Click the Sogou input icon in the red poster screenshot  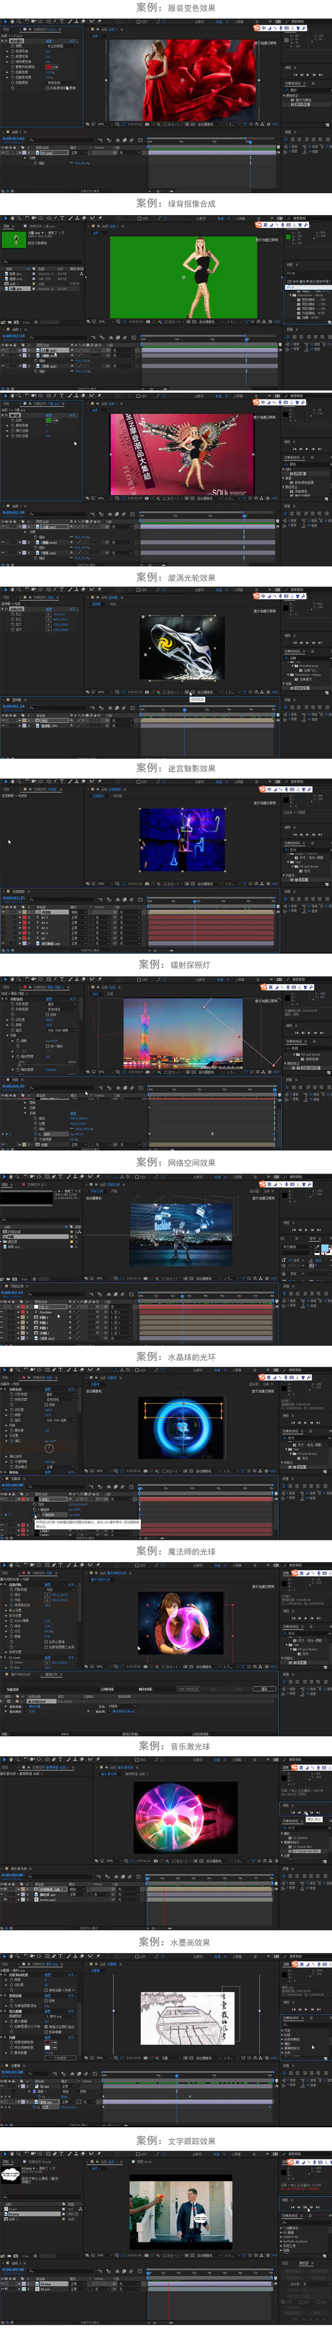(x=257, y=404)
